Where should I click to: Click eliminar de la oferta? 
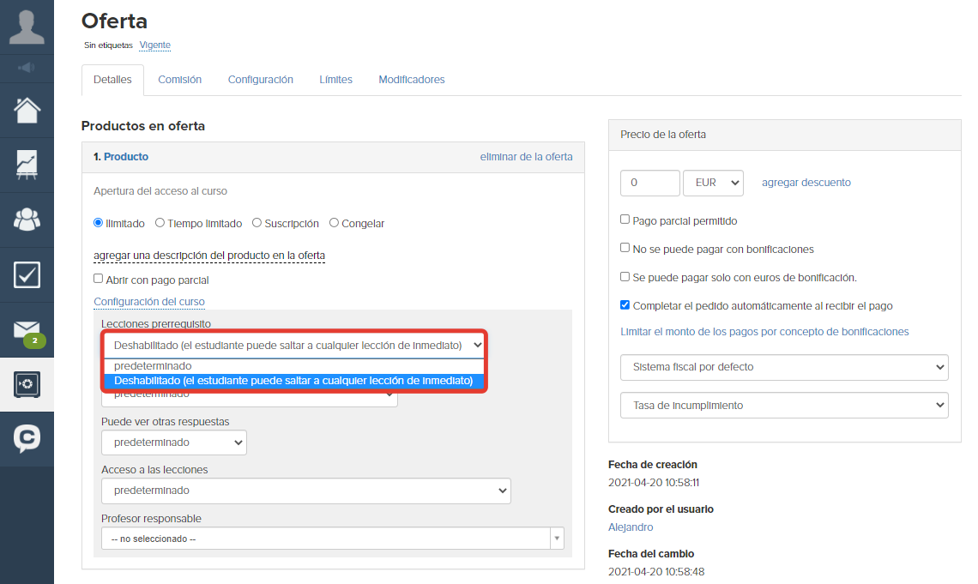tap(527, 157)
